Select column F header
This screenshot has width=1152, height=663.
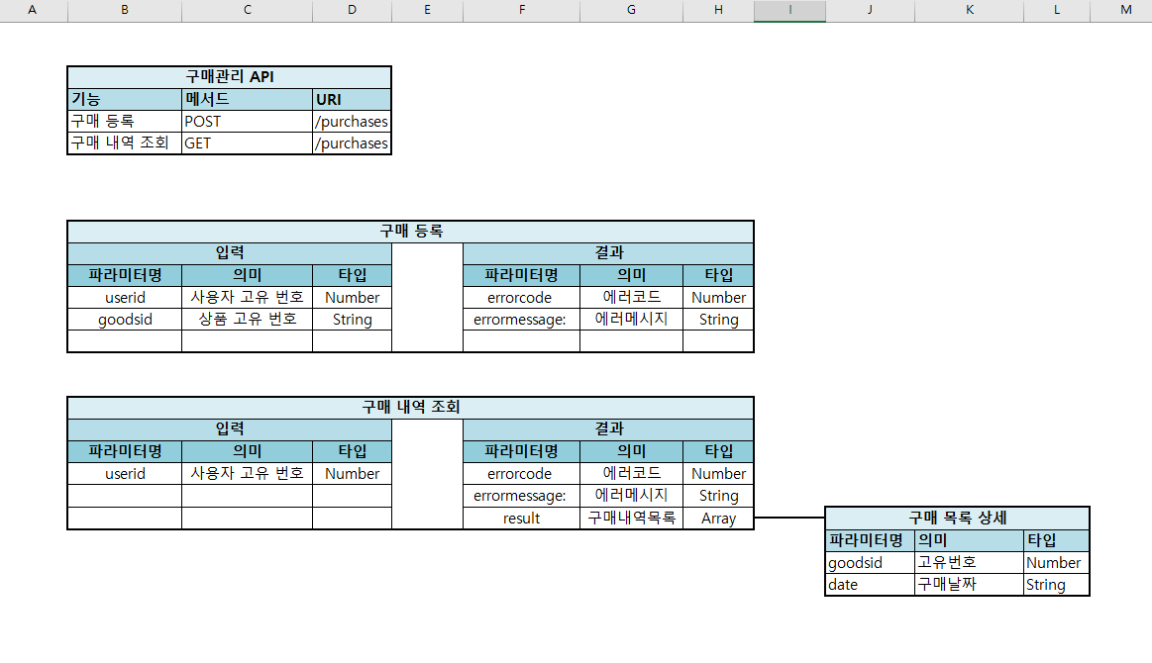[x=522, y=10]
